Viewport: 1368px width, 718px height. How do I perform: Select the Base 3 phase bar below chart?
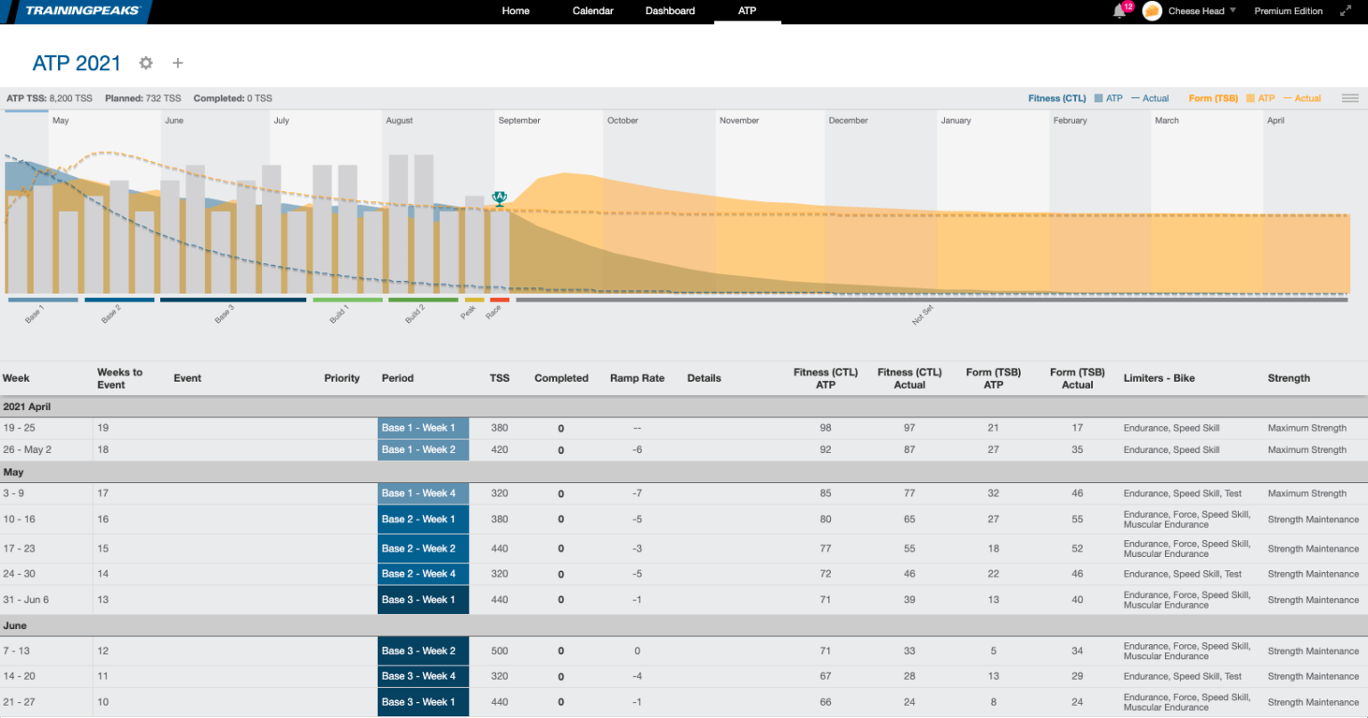pos(232,300)
